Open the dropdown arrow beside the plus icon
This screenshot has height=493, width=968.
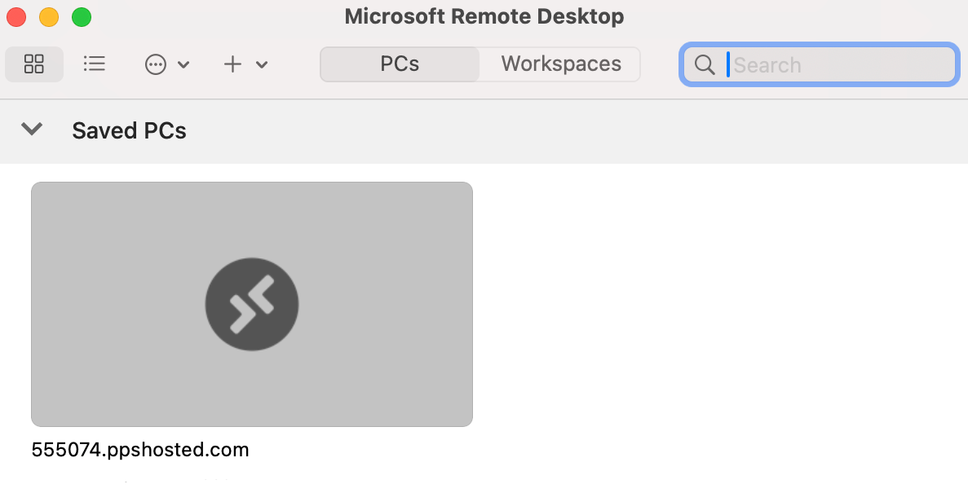(262, 64)
